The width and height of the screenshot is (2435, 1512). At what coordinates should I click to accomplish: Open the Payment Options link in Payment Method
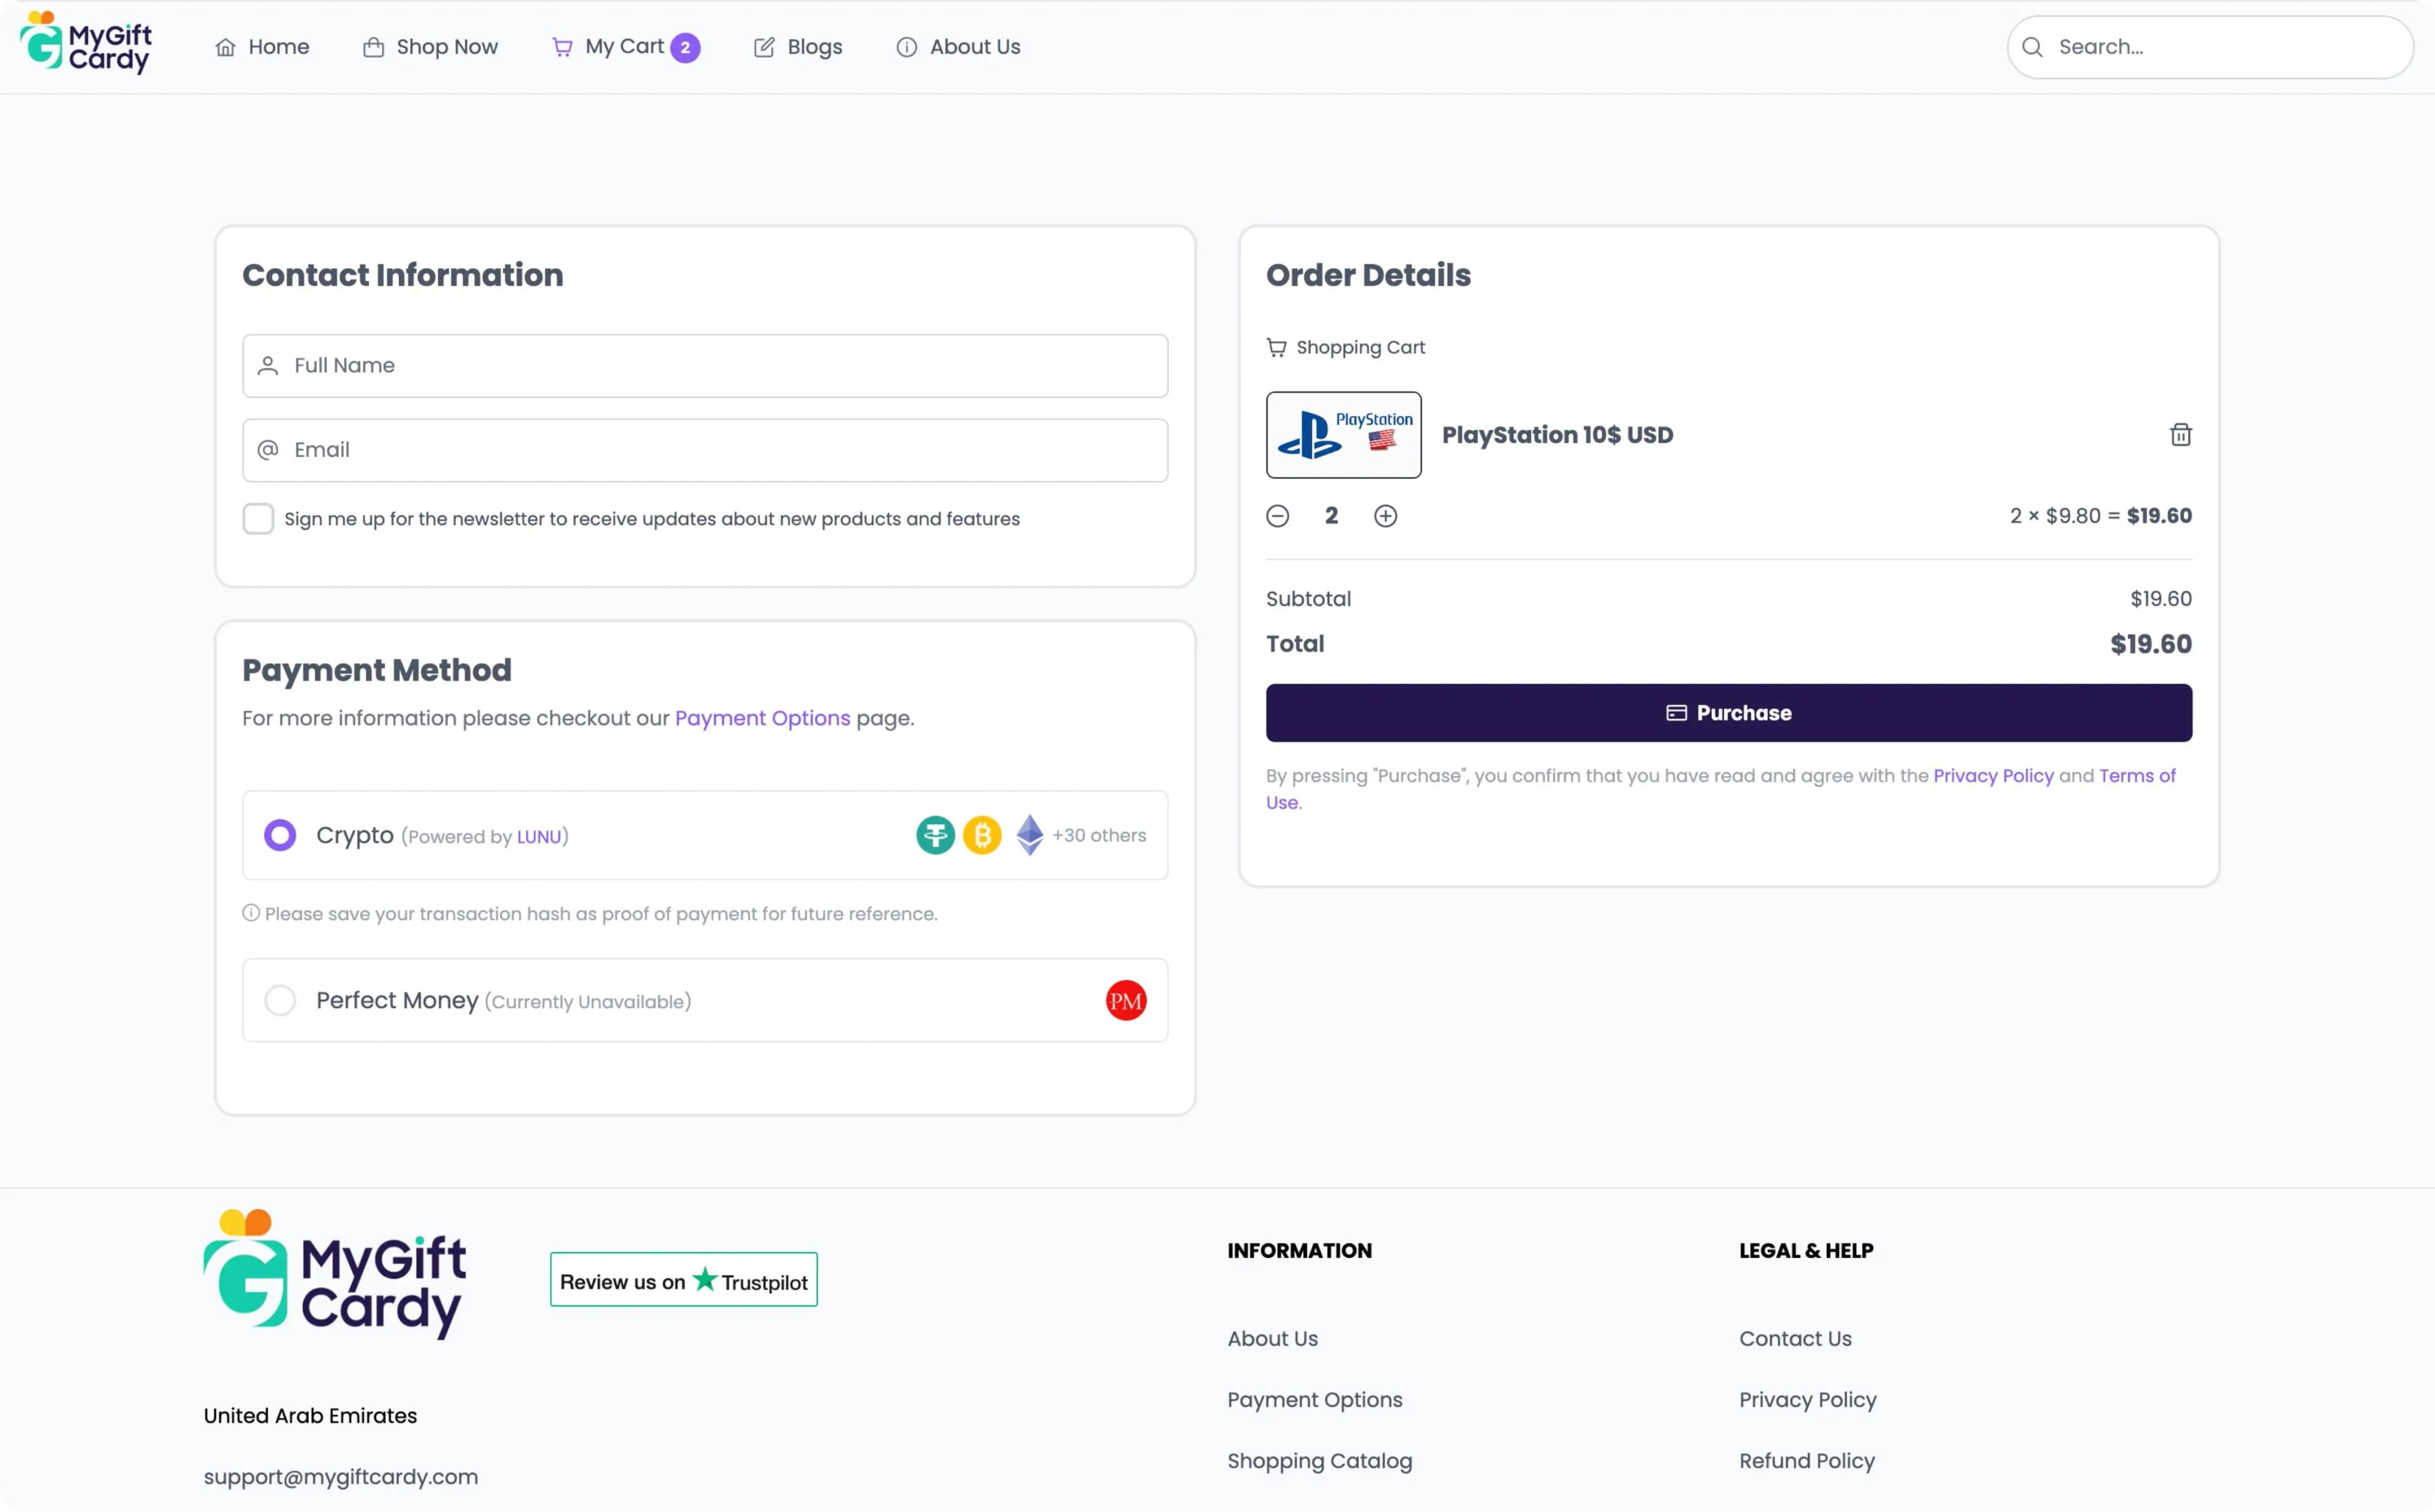click(x=762, y=718)
